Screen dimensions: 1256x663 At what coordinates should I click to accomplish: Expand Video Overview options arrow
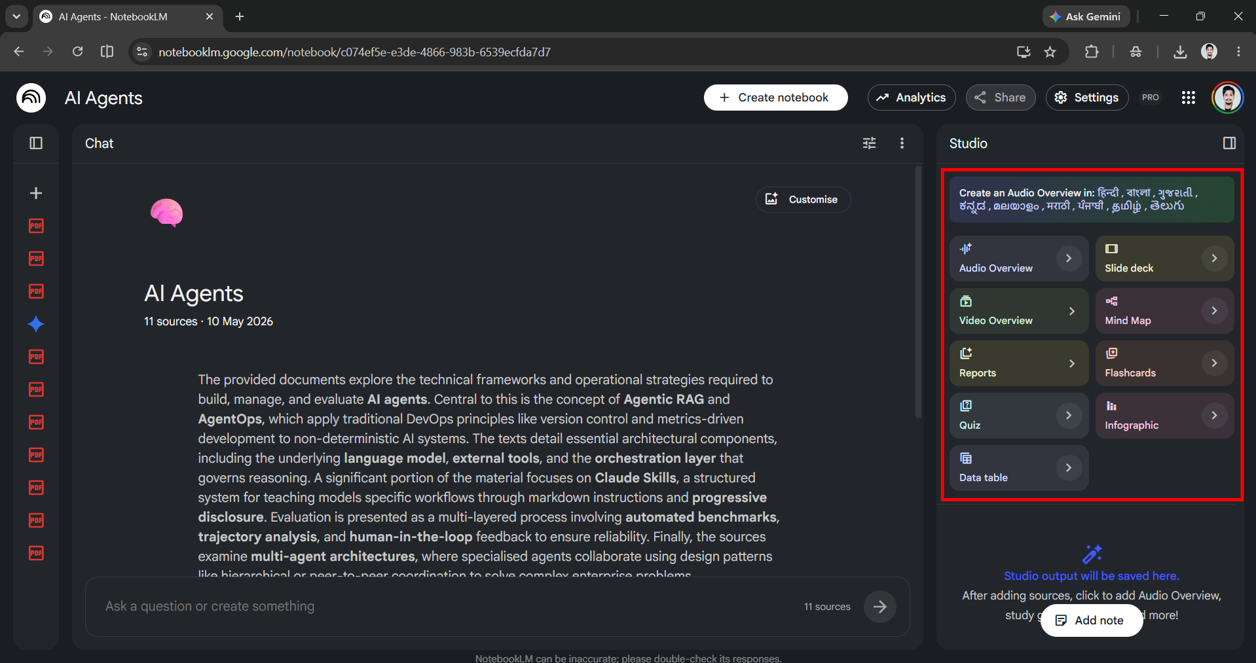pyautogui.click(x=1072, y=311)
